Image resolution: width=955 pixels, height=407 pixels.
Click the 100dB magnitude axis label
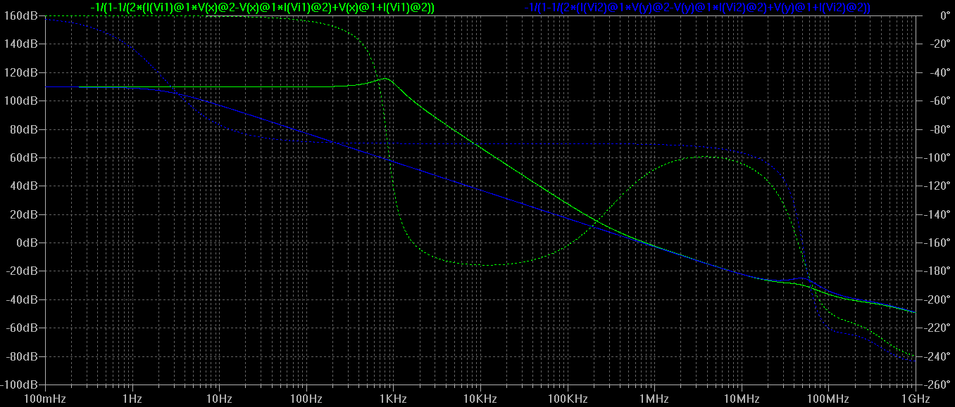pyautogui.click(x=21, y=101)
